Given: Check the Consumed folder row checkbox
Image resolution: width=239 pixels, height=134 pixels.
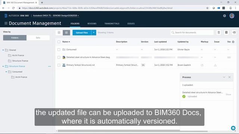Looking at the screenshot, I should pyautogui.click(x=59, y=50).
